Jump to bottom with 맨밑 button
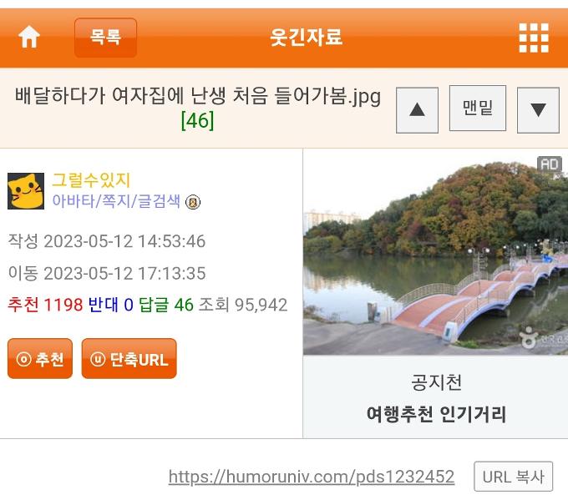This screenshot has width=568, height=500. [x=478, y=108]
